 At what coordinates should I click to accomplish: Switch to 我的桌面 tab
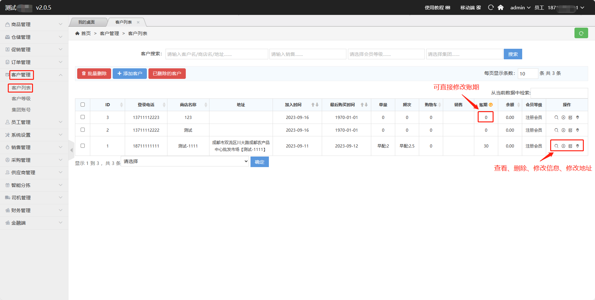coord(87,22)
